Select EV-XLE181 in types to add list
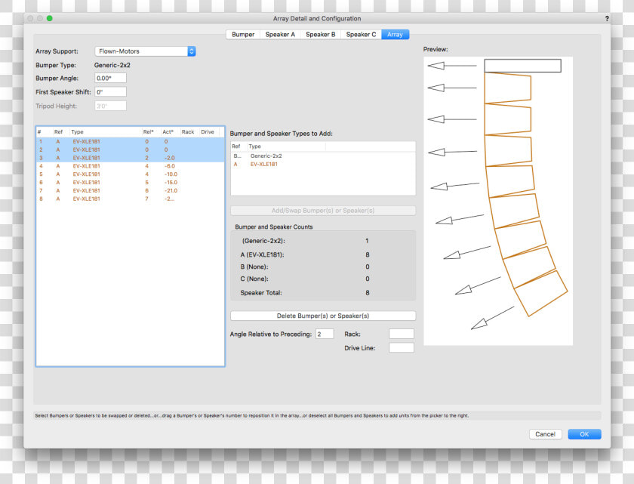The width and height of the screenshot is (634, 484). pyautogui.click(x=323, y=164)
